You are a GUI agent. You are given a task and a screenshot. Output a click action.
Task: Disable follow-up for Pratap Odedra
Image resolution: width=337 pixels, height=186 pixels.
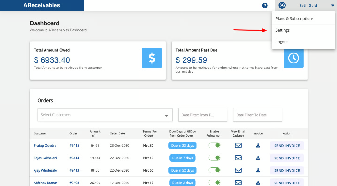tap(215, 145)
